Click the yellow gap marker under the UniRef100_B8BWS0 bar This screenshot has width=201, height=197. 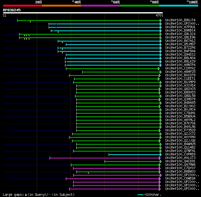pos(88,173)
